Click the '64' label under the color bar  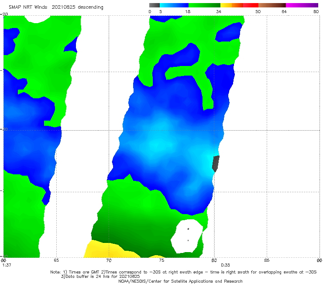click(284, 12)
